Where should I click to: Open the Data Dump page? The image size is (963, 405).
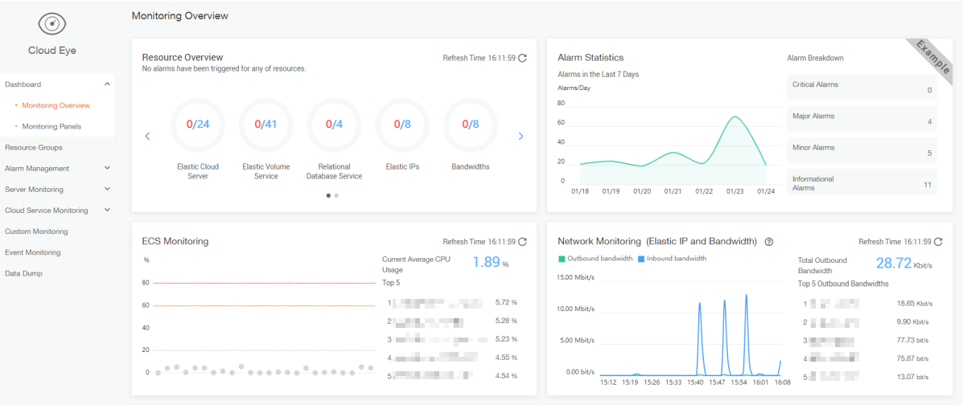[23, 273]
